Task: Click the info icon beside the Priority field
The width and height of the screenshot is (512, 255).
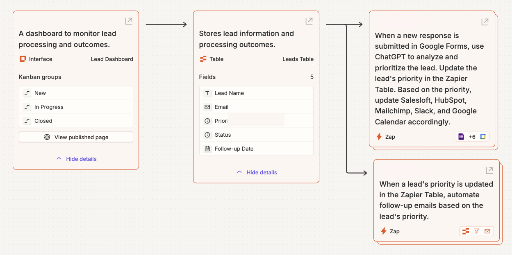Action: [x=207, y=121]
